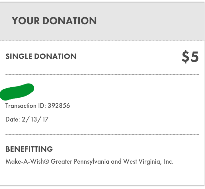
Task: Click the gray header banner area
Action: pos(102,21)
